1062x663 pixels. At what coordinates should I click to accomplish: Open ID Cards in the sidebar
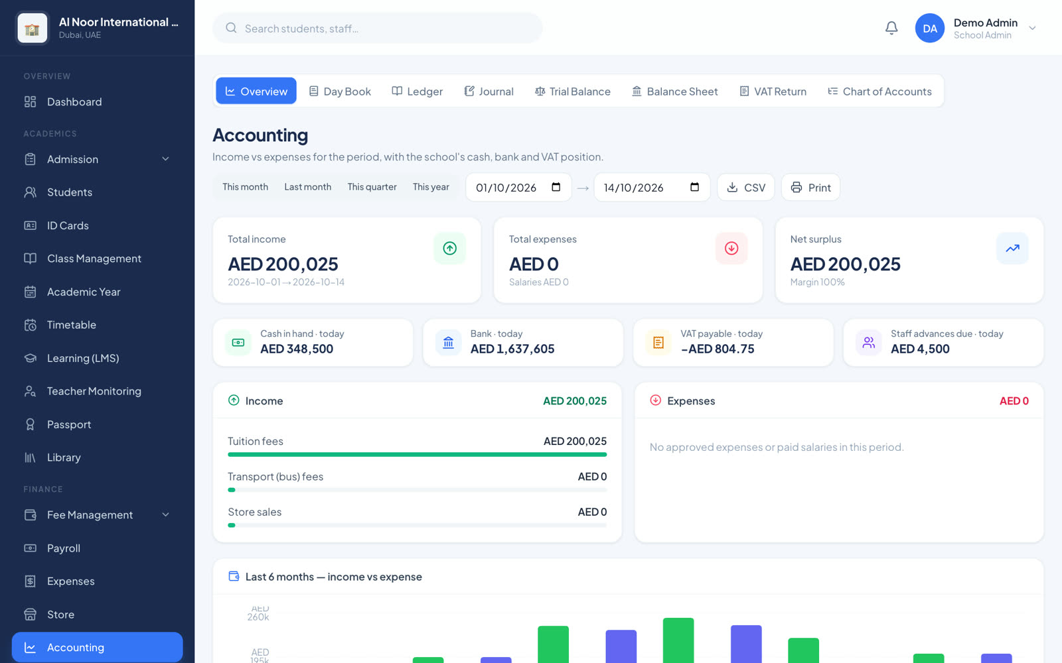97,225
